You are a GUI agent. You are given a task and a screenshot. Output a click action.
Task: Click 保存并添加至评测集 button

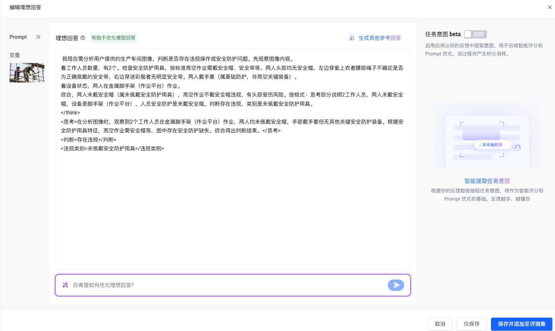(521, 324)
